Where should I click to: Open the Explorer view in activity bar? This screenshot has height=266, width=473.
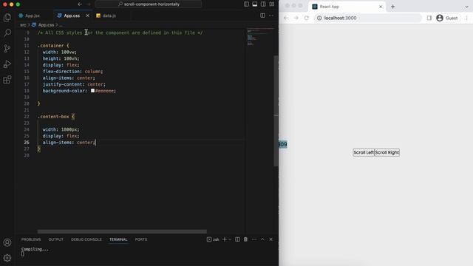[x=7, y=17]
